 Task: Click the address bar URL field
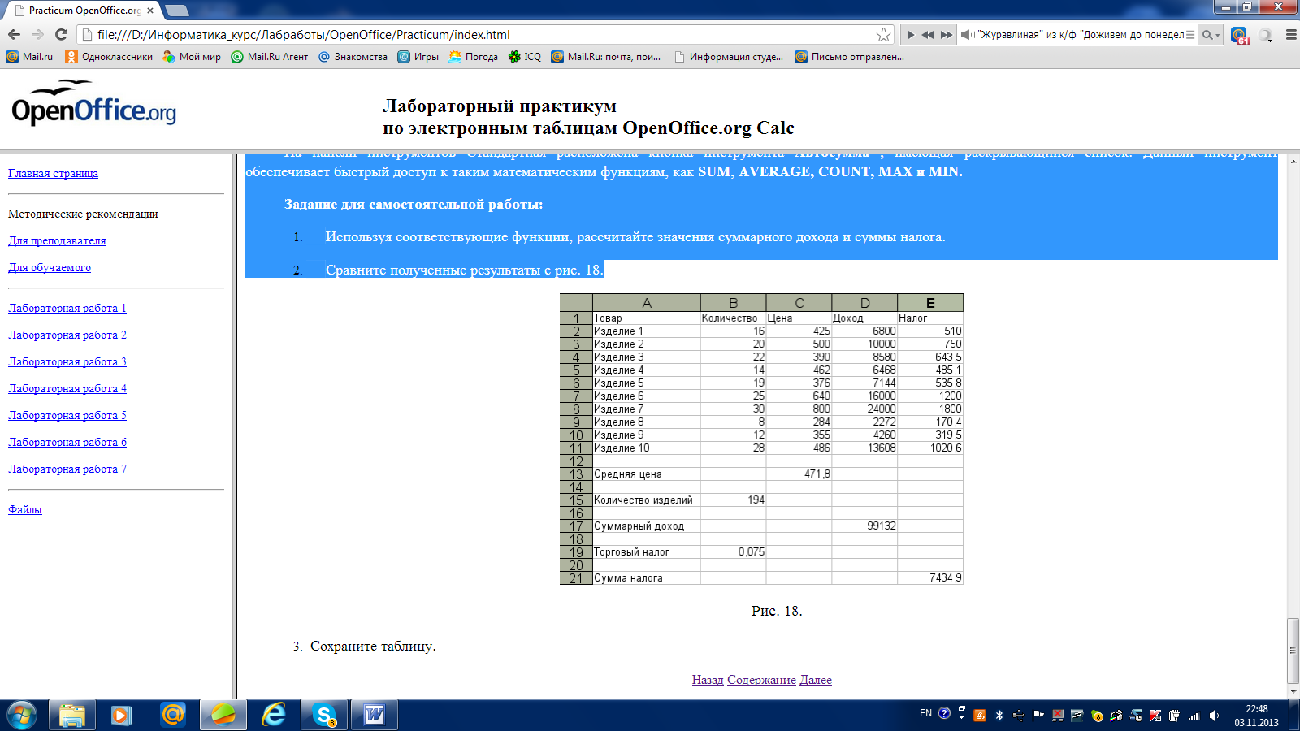coord(485,34)
